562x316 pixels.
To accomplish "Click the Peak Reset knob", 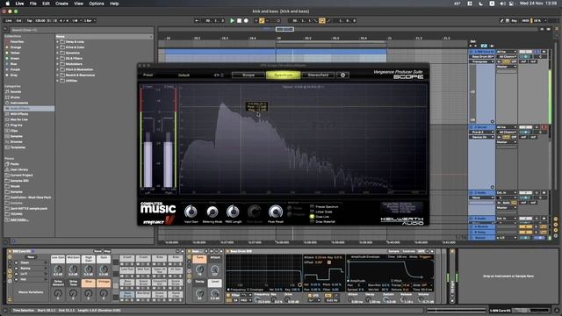I will point(275,212).
